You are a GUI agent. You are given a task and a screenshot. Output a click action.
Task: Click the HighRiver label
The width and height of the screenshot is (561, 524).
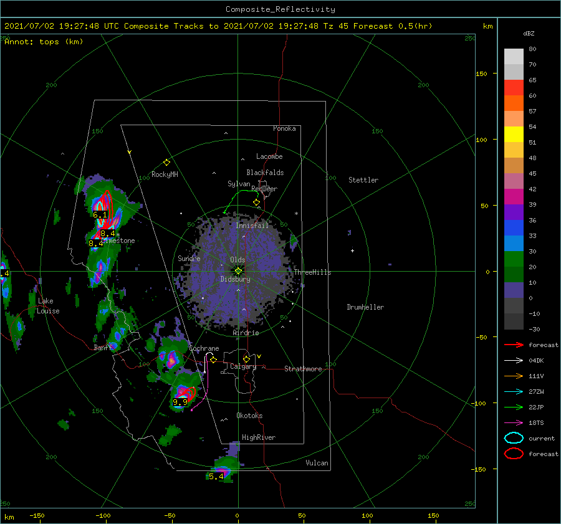click(259, 437)
